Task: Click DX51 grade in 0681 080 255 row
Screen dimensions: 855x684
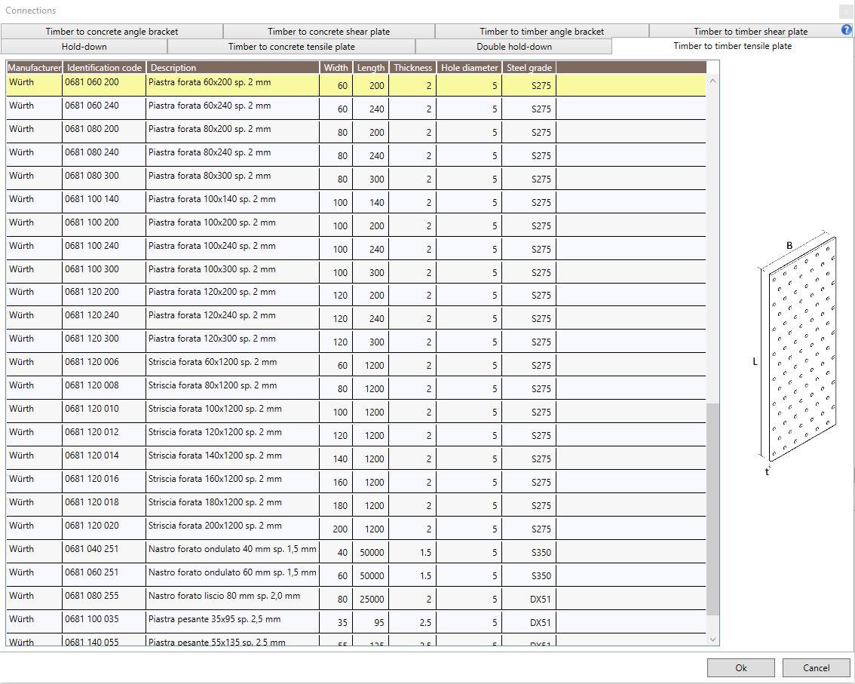Action: 529,600
